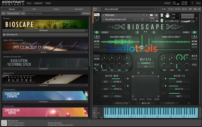
Task: Expand Bioscape library Instruments dropdown arrow
Action: [87, 31]
